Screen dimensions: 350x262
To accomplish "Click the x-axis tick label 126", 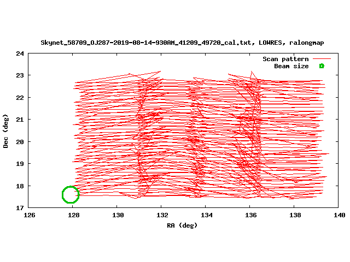I will (29, 215).
